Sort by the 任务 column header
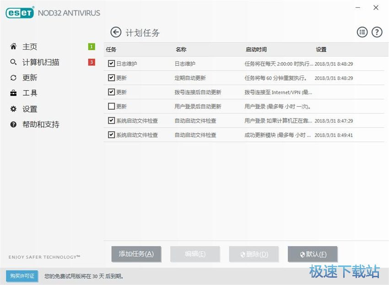This screenshot has height=285, width=389. pyautogui.click(x=111, y=49)
